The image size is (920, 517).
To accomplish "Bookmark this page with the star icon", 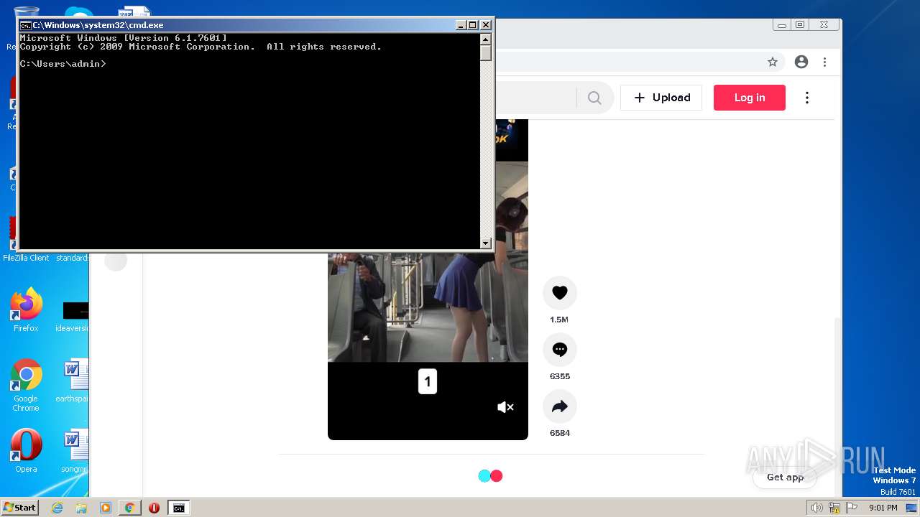I will click(773, 62).
